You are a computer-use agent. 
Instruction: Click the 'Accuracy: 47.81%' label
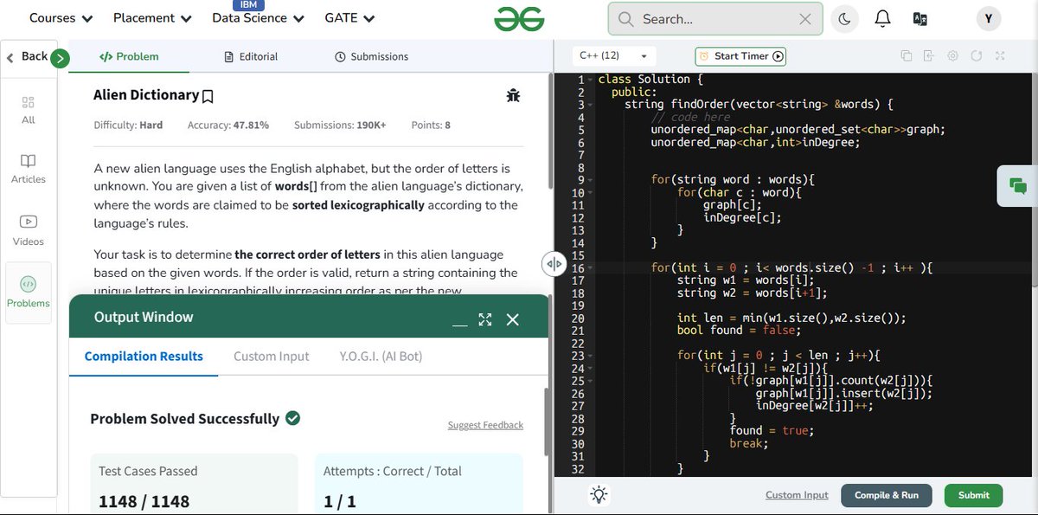coord(228,126)
